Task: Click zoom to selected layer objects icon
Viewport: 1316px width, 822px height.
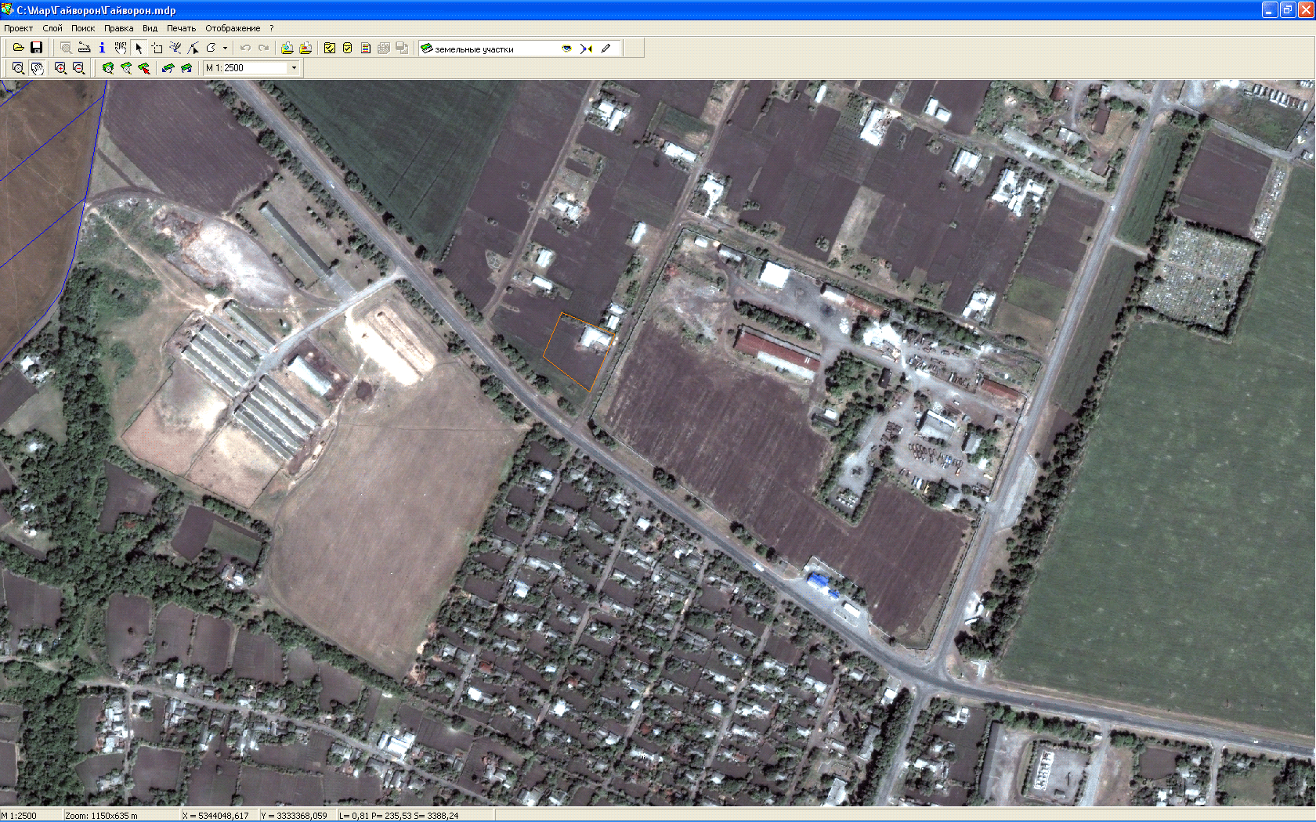Action: (126, 68)
